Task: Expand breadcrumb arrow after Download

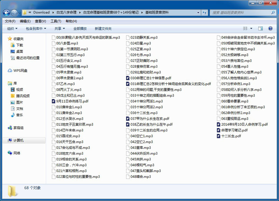Action: click(53, 13)
